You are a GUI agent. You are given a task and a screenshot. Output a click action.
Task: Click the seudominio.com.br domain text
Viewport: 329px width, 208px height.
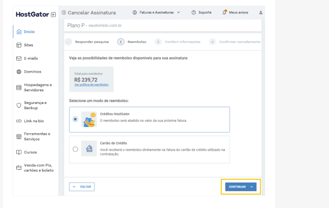105,26
